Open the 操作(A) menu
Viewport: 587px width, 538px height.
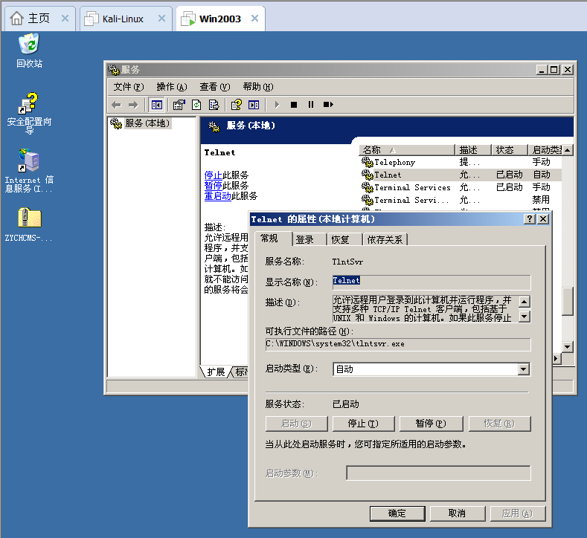171,87
